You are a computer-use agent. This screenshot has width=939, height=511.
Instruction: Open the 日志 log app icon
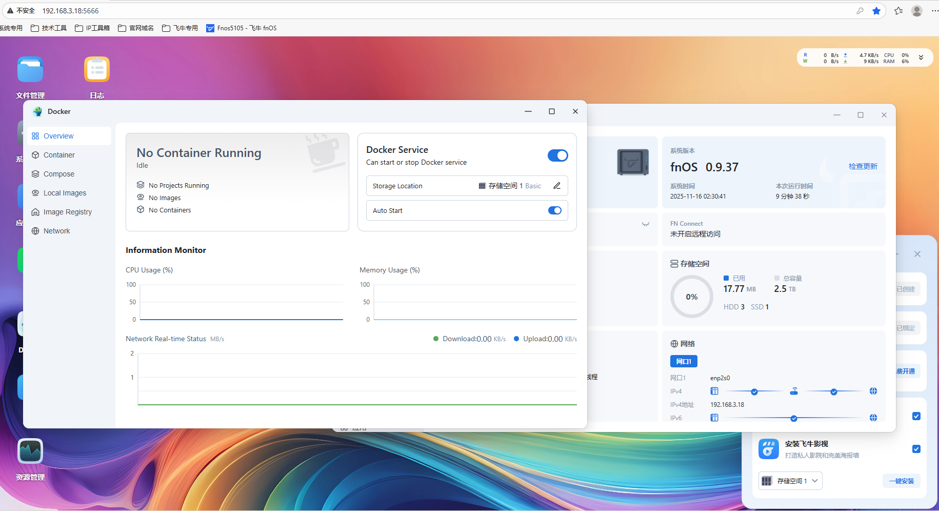click(x=97, y=70)
